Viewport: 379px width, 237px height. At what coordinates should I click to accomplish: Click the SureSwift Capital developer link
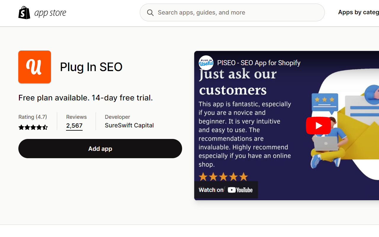tap(129, 125)
